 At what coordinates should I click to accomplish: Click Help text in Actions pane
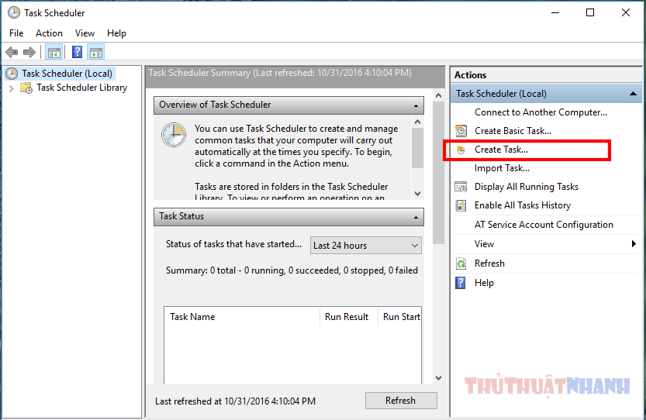[x=484, y=283]
